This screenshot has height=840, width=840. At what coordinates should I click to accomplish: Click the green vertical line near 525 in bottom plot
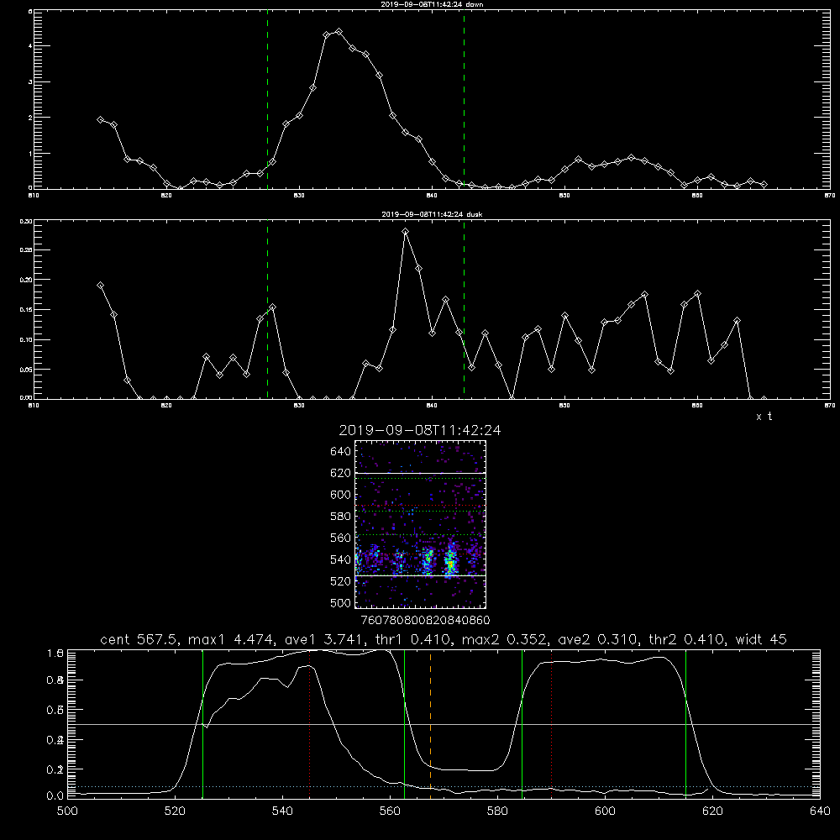(x=202, y=723)
